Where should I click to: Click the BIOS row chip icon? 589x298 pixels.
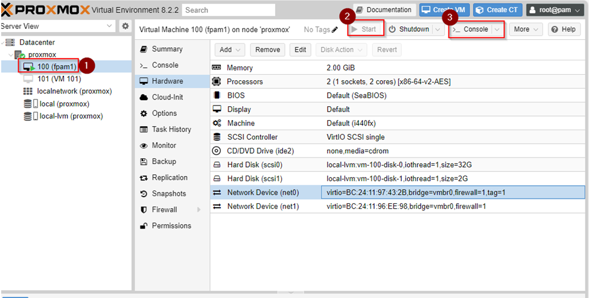point(217,95)
